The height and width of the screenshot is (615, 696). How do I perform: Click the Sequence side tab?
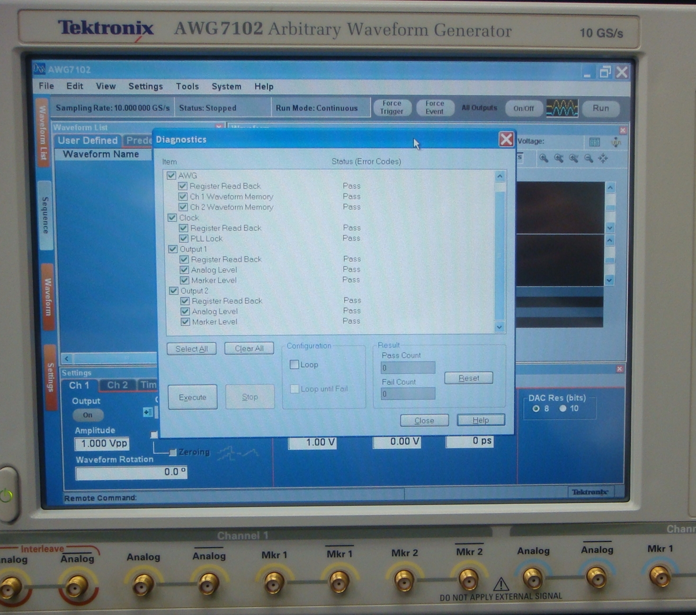pyautogui.click(x=45, y=215)
